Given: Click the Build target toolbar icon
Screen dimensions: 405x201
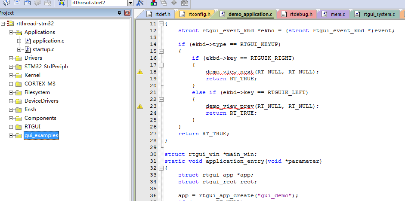Looking at the screenshot, I should (17, 3).
